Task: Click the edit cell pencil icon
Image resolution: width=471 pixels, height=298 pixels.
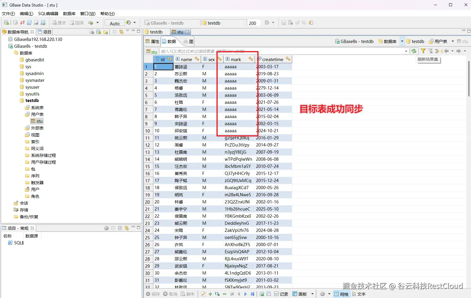Action: [203, 294]
